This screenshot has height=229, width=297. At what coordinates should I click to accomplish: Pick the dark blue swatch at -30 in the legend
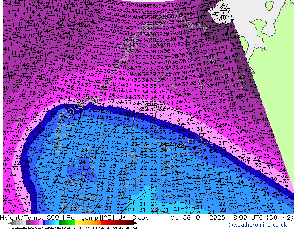click(44, 223)
